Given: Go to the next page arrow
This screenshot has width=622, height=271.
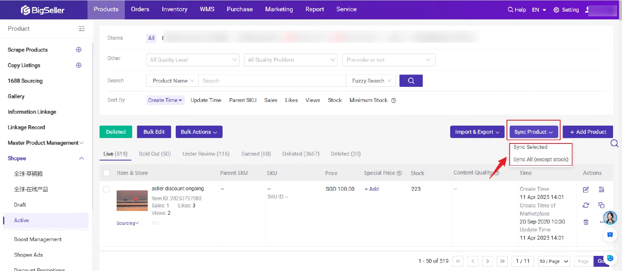Looking at the screenshot, I should [x=487, y=261].
